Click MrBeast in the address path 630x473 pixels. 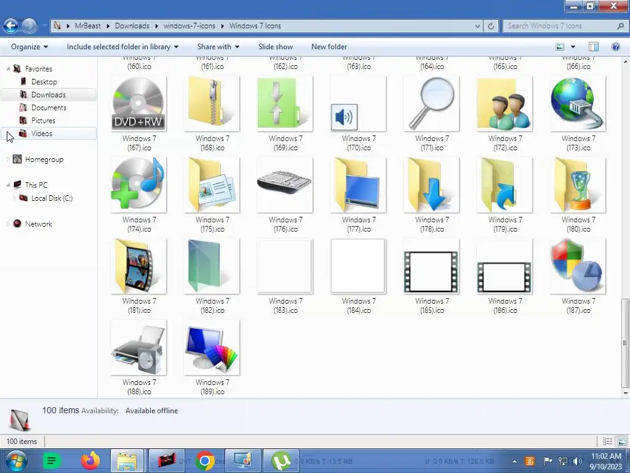[x=87, y=26]
